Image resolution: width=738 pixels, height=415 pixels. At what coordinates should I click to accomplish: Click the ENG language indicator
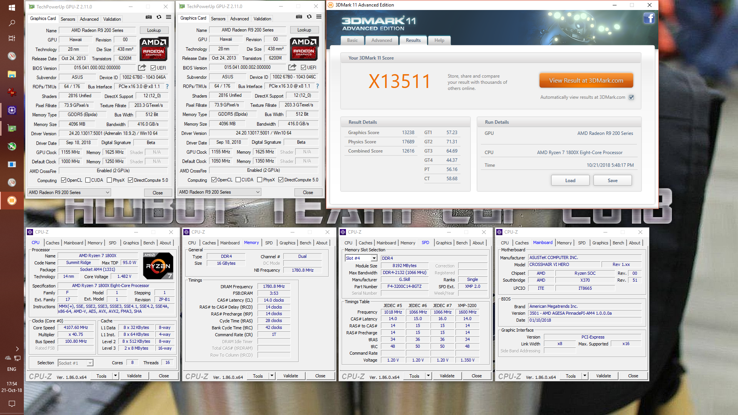click(x=12, y=369)
